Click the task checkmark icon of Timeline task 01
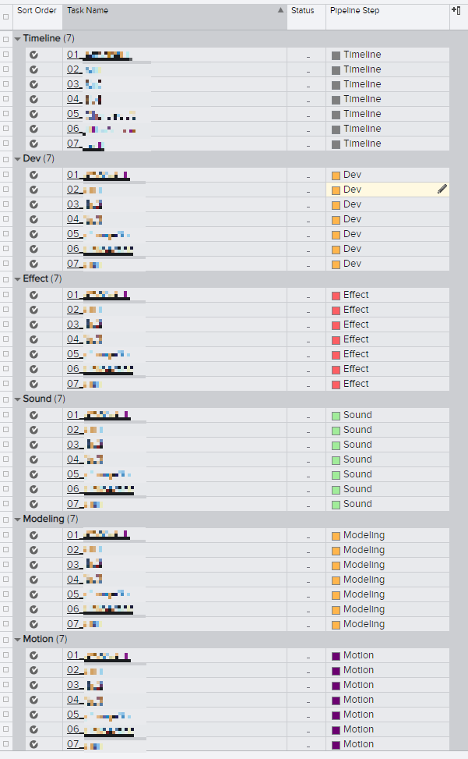The height and width of the screenshot is (759, 468). click(33, 55)
